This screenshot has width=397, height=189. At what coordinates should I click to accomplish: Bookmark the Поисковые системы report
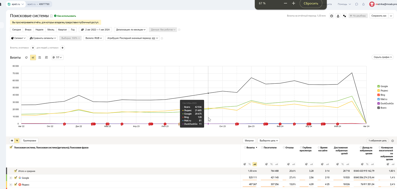51,16
